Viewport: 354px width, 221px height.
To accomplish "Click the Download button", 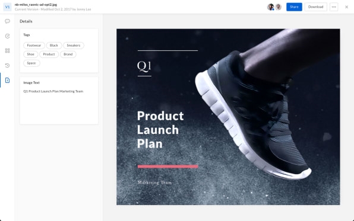I will pos(315,7).
